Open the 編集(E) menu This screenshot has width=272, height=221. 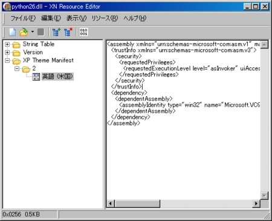[x=51, y=18]
